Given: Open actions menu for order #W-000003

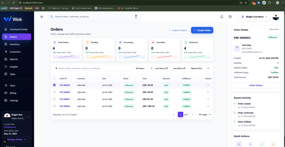Looking at the screenshot, I should 208,85.
